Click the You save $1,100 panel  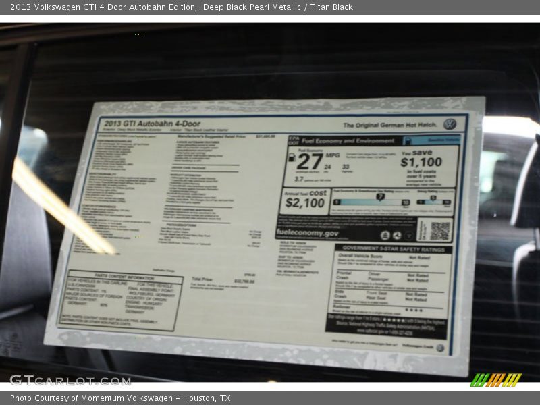coord(421,164)
